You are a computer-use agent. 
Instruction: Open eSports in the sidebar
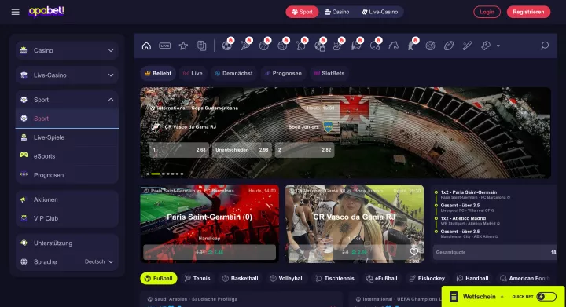tap(67, 156)
